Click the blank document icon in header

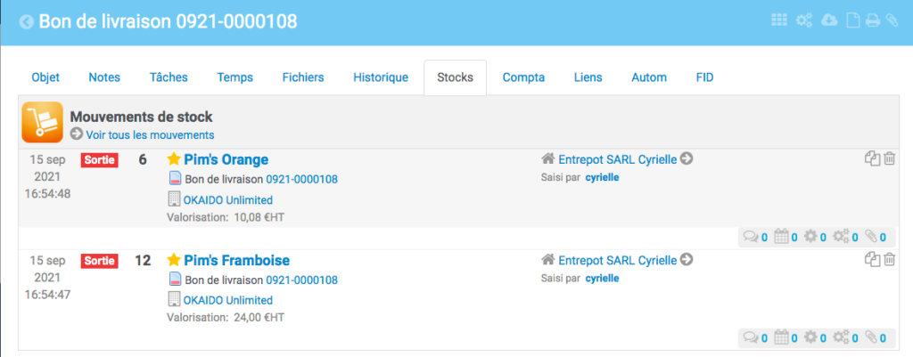click(x=852, y=20)
